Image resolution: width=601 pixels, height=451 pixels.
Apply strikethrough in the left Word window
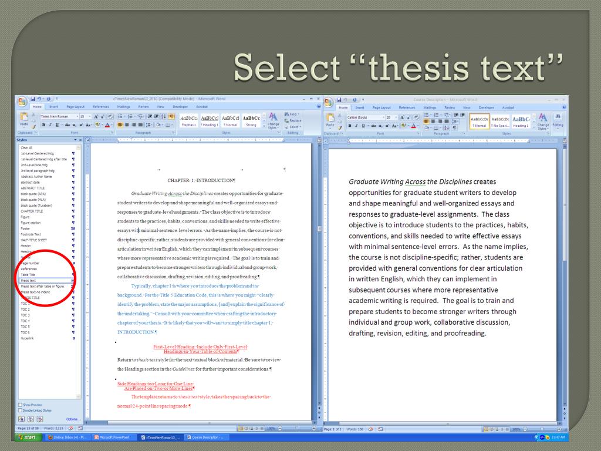pos(67,125)
